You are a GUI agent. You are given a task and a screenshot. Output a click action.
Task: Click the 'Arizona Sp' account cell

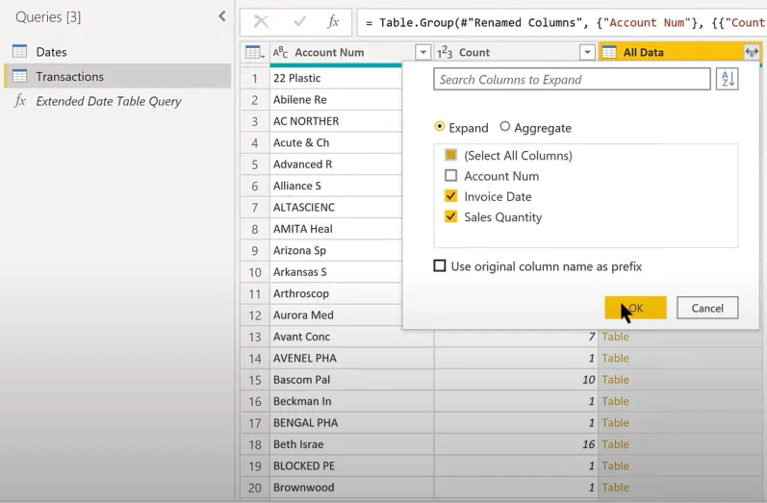[x=336, y=250]
